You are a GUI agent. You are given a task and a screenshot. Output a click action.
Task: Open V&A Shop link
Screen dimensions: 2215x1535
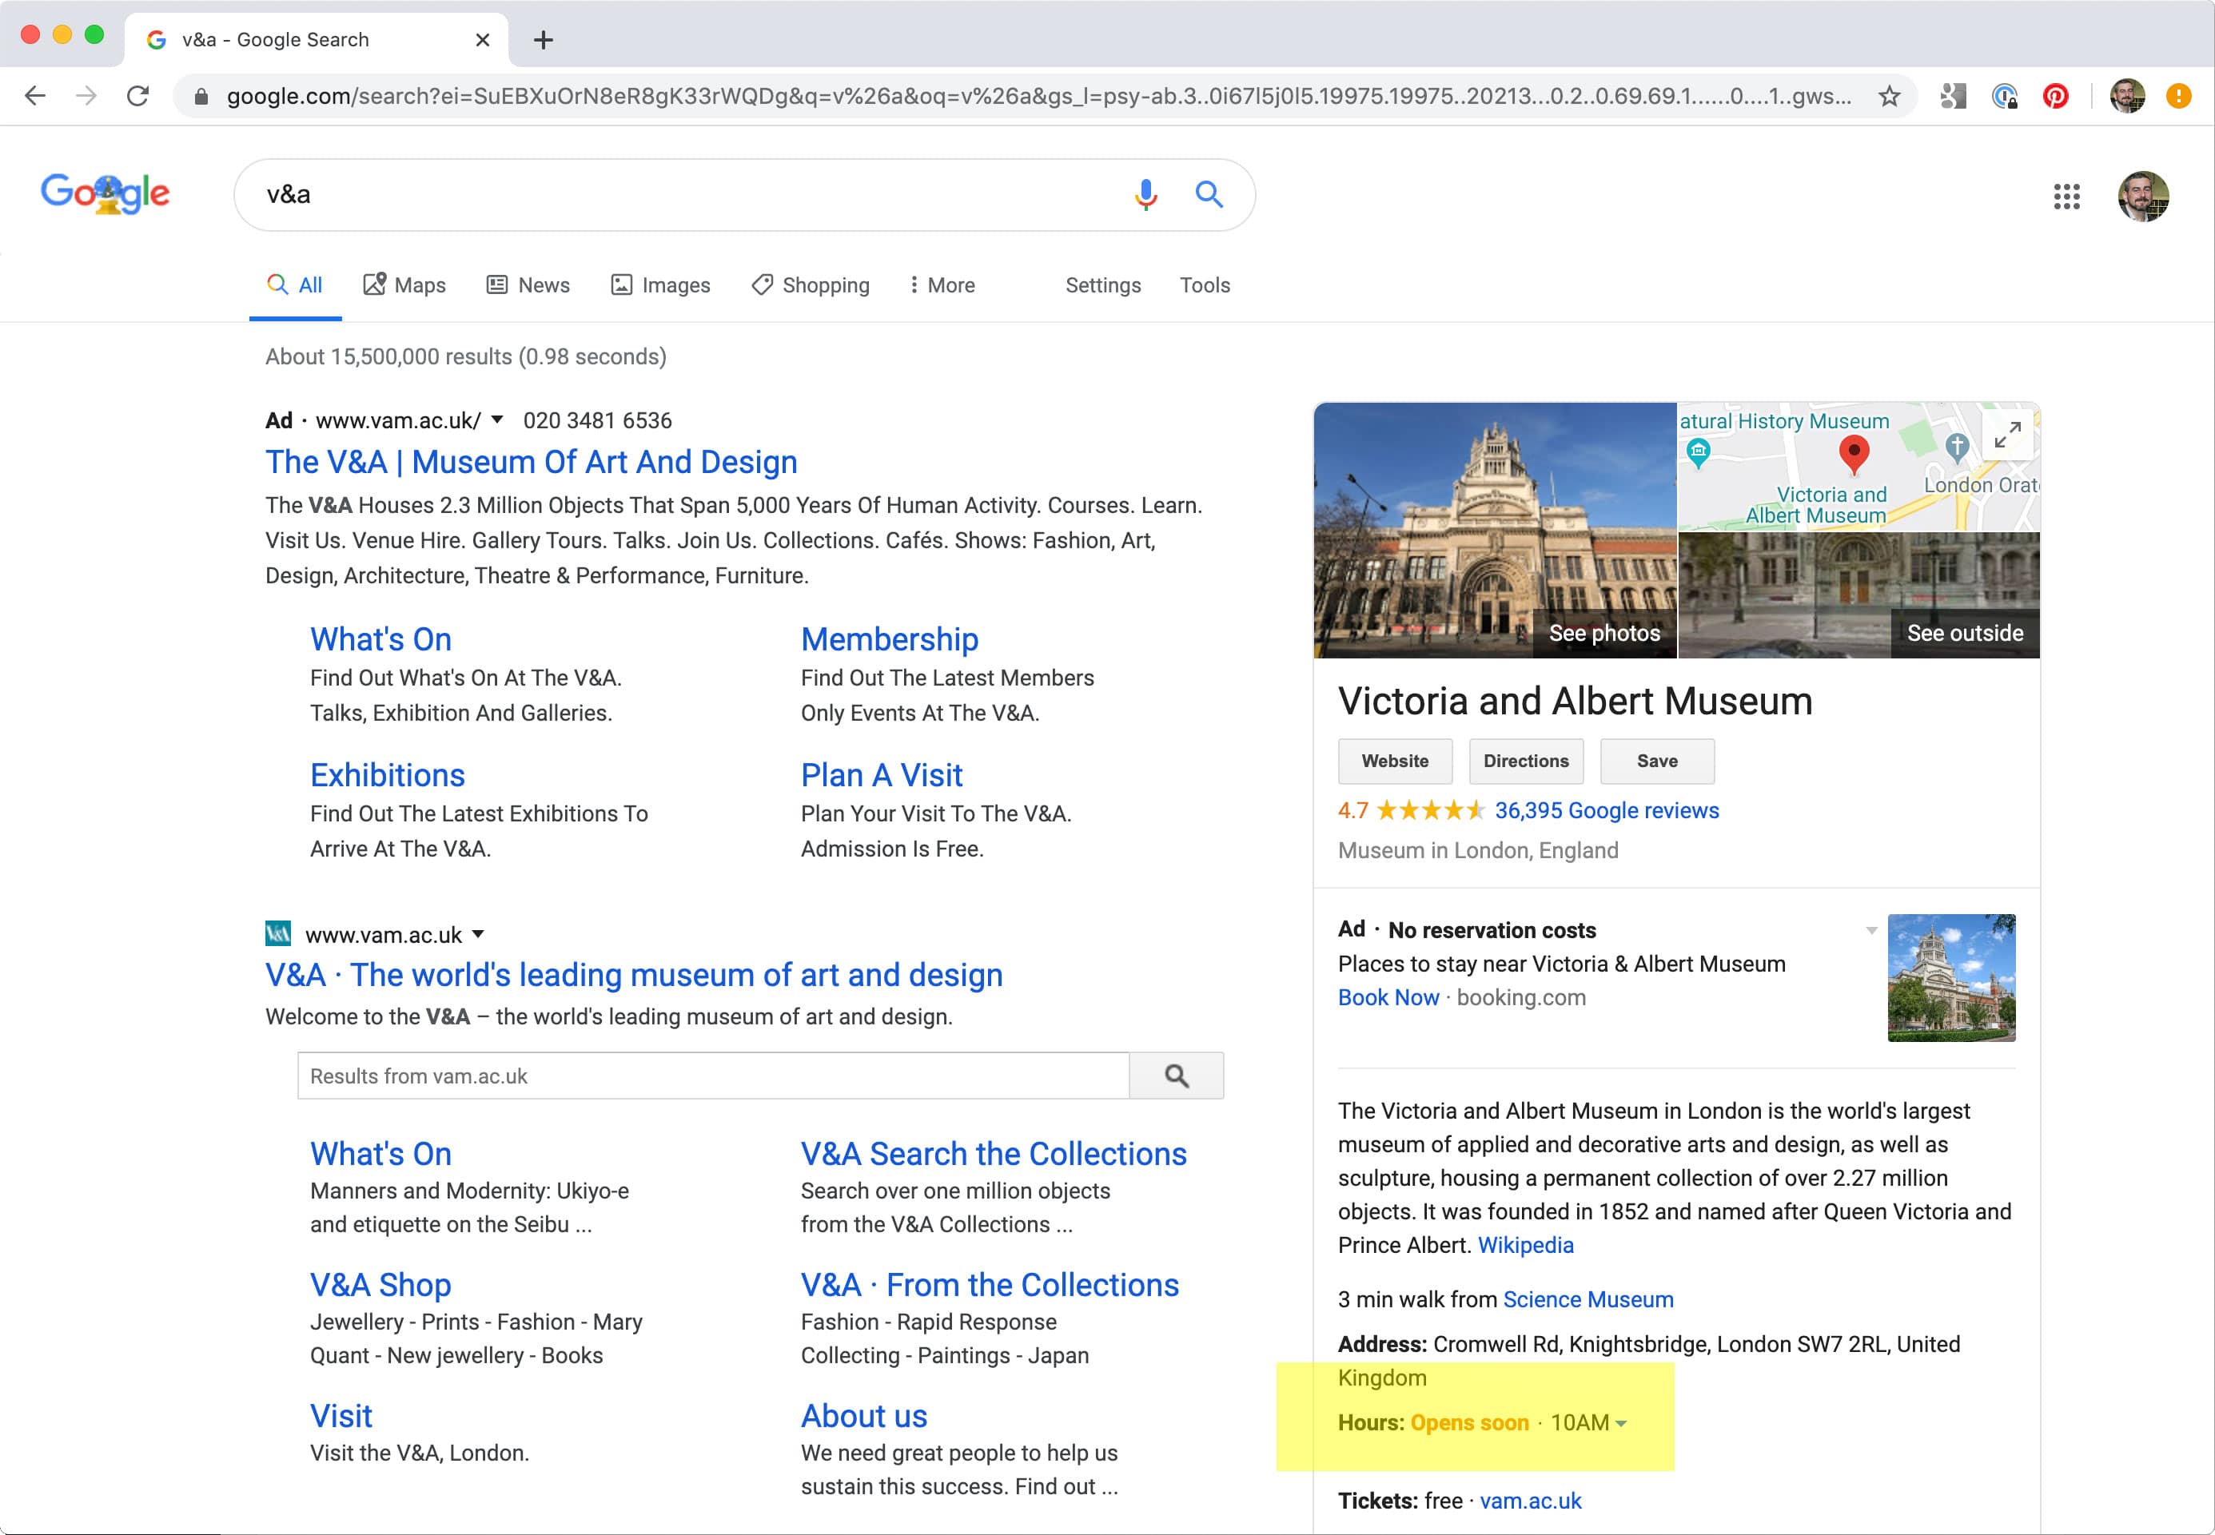coord(380,1285)
